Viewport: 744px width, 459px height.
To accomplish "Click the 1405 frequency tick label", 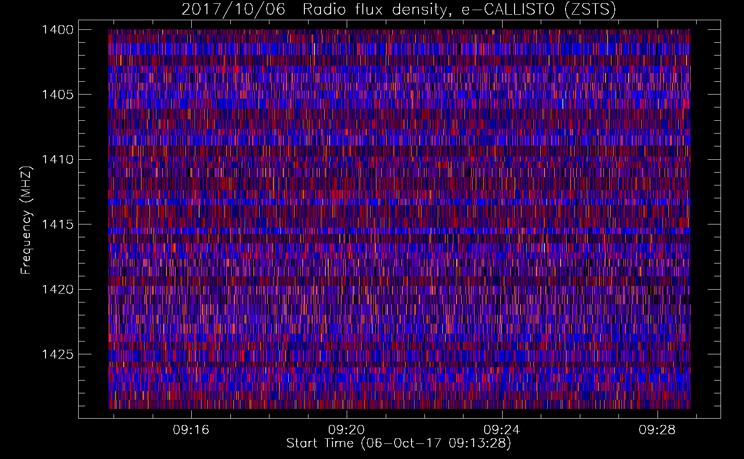I will [57, 95].
